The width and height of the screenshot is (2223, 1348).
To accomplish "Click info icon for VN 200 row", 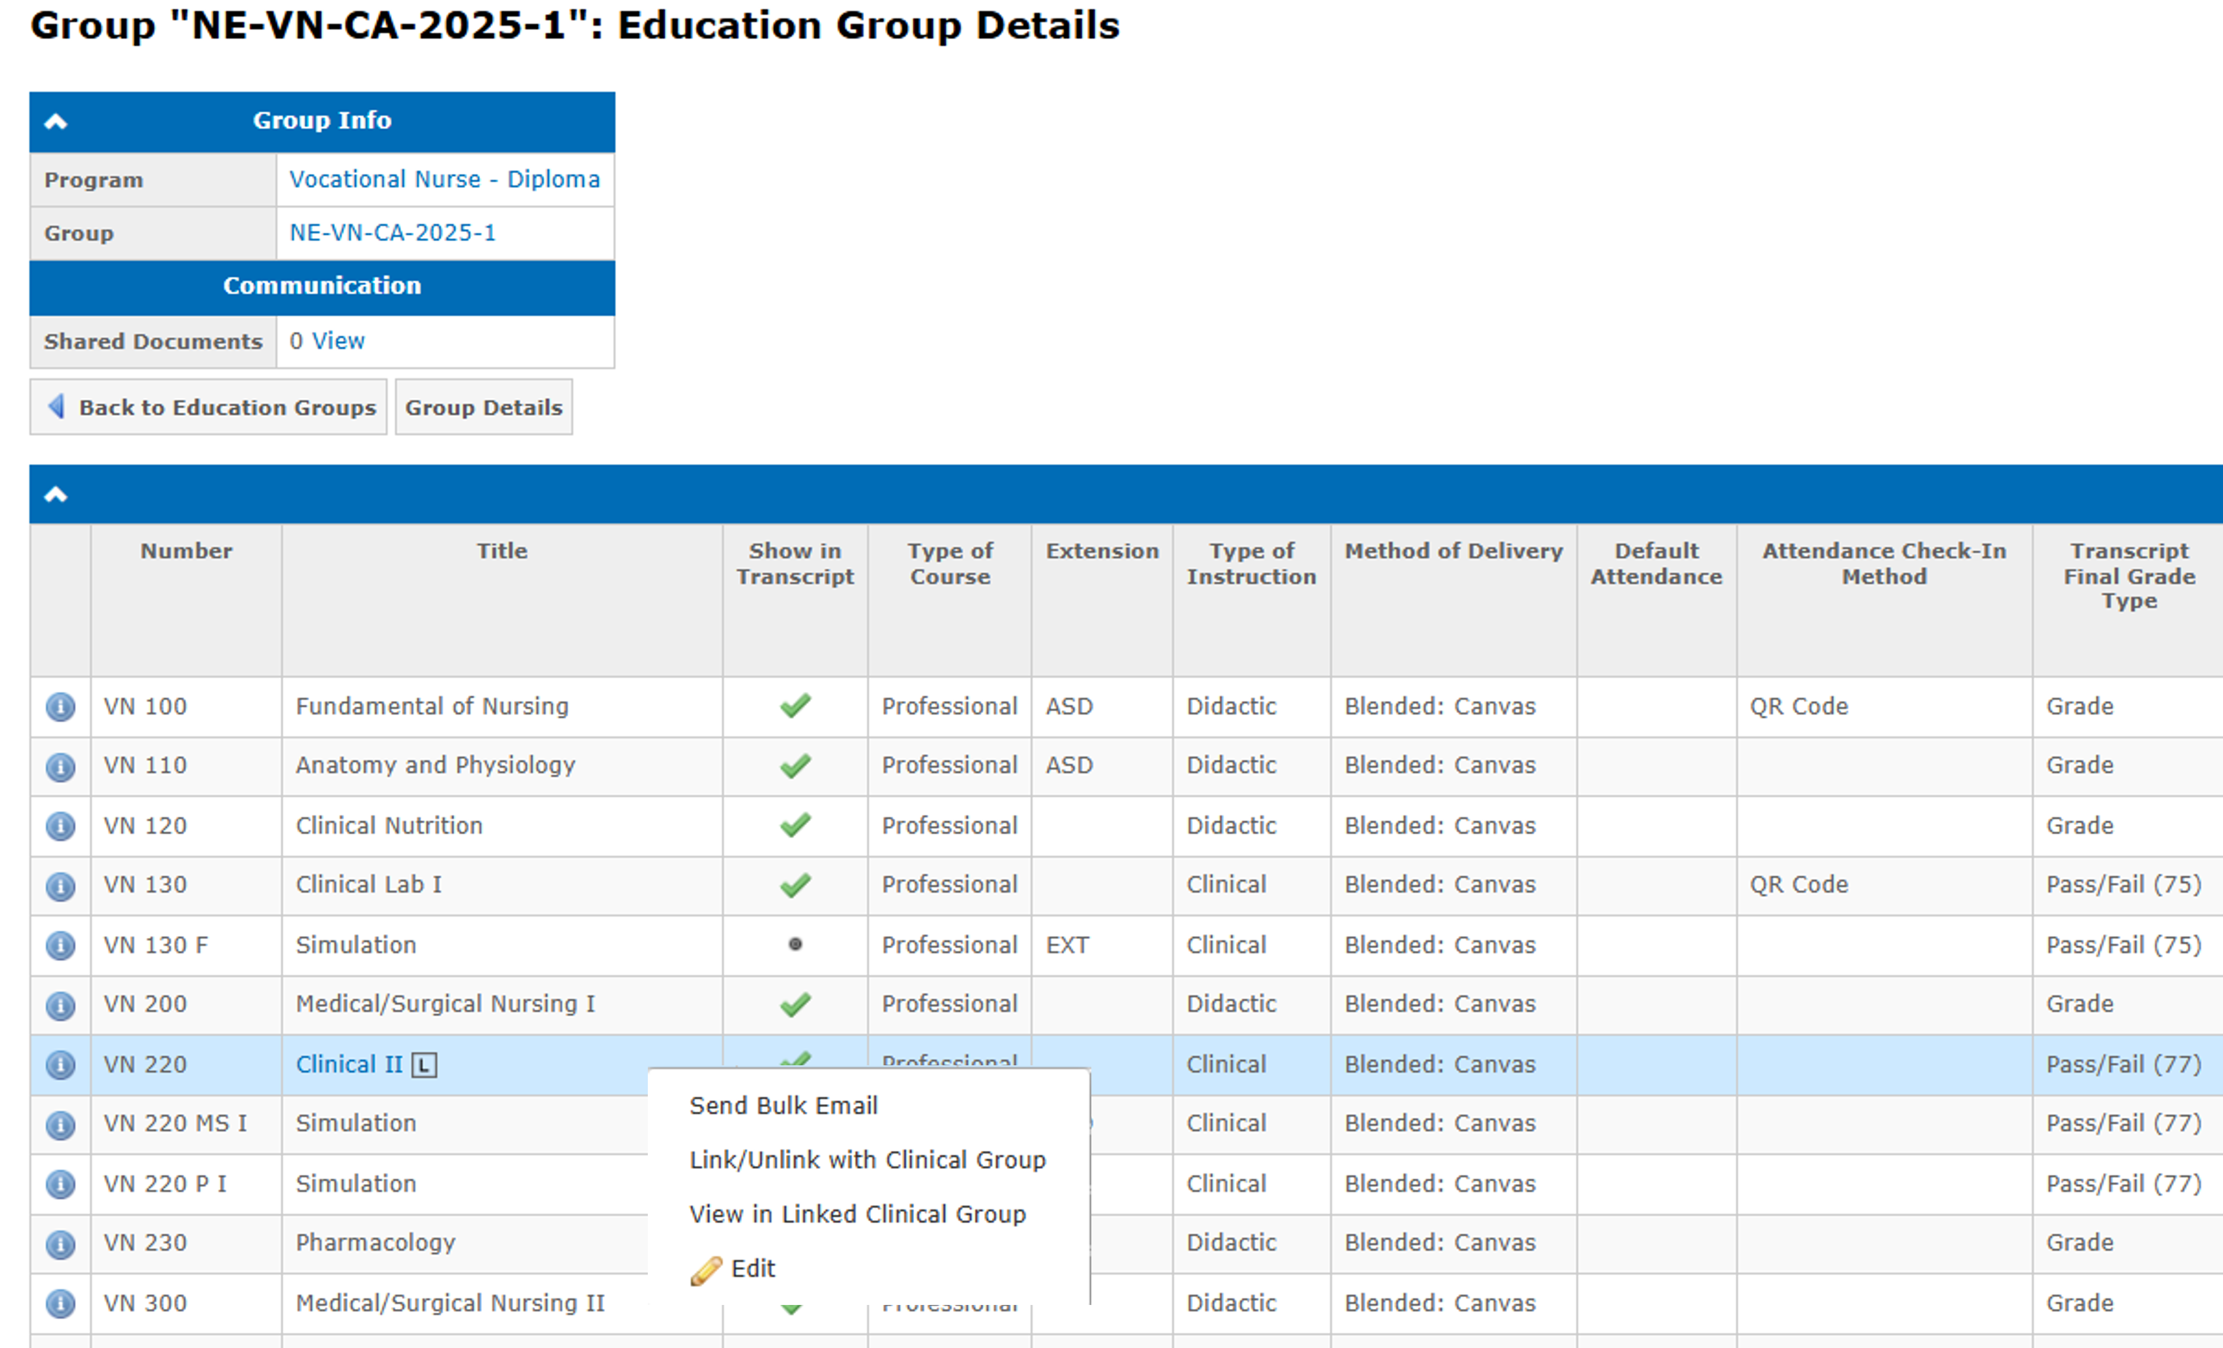I will tap(60, 1005).
